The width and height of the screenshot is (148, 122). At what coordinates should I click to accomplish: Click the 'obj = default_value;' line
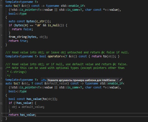28,107
